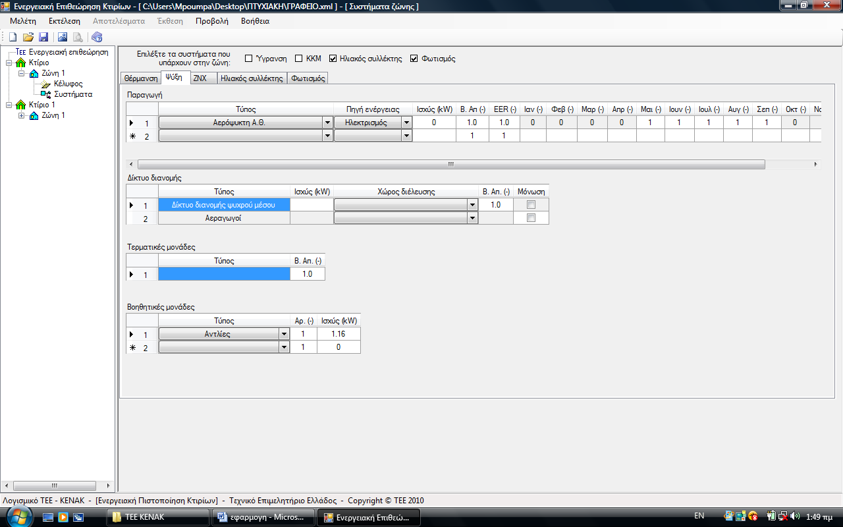Collapse the Κτίριο tree node
Viewport: 843px width, 527px height.
[x=9, y=63]
